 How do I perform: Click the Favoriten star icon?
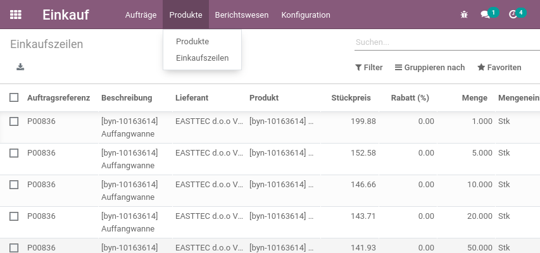[x=481, y=67]
